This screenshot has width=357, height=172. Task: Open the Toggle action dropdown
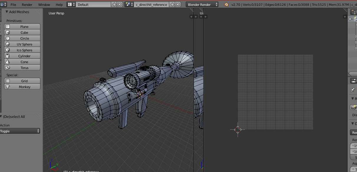(20, 131)
